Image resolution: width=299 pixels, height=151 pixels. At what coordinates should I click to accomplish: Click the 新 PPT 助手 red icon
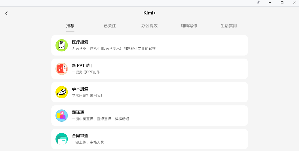click(62, 69)
